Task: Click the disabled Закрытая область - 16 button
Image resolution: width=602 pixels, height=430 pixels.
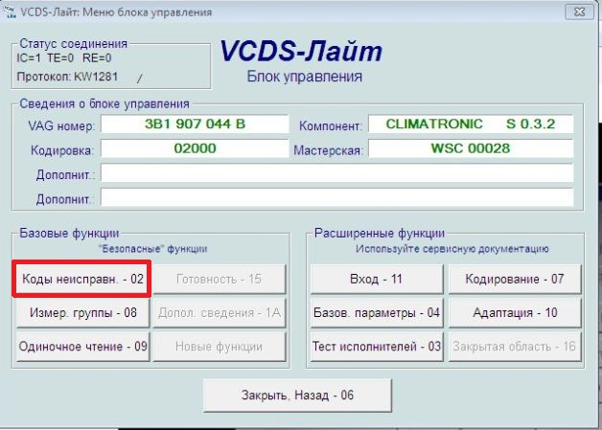Action: (515, 347)
